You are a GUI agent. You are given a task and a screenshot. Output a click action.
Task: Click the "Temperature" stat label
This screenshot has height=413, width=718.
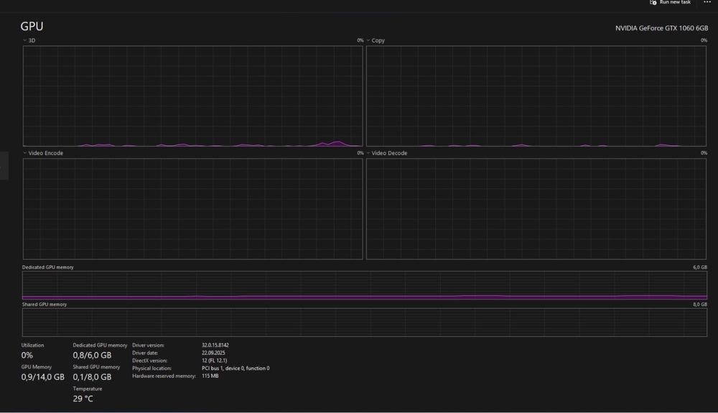[x=88, y=389]
